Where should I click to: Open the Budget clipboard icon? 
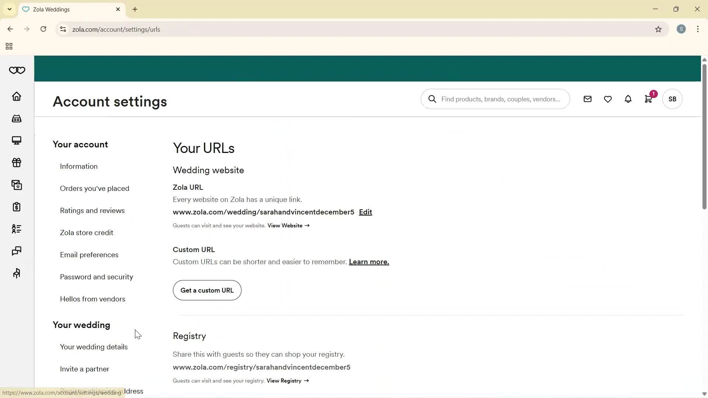click(x=17, y=207)
